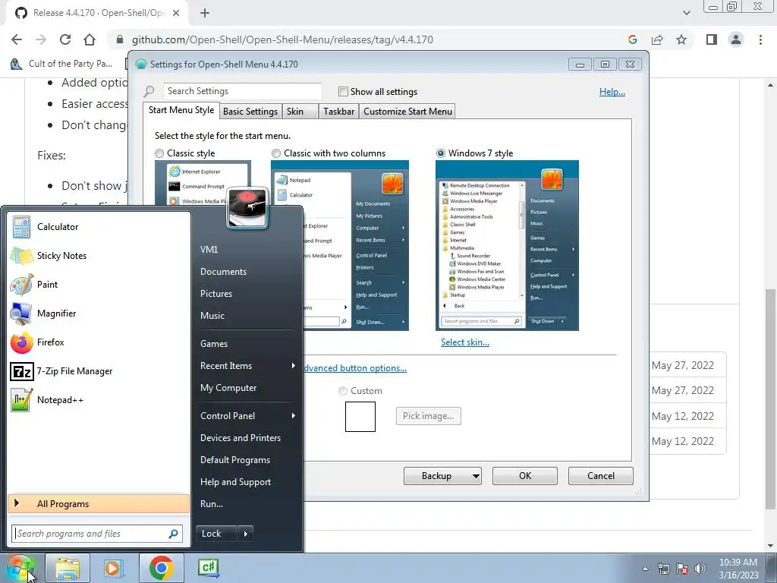This screenshot has height=583, width=777.
Task: Select the Custom button image radio
Action: pyautogui.click(x=342, y=391)
